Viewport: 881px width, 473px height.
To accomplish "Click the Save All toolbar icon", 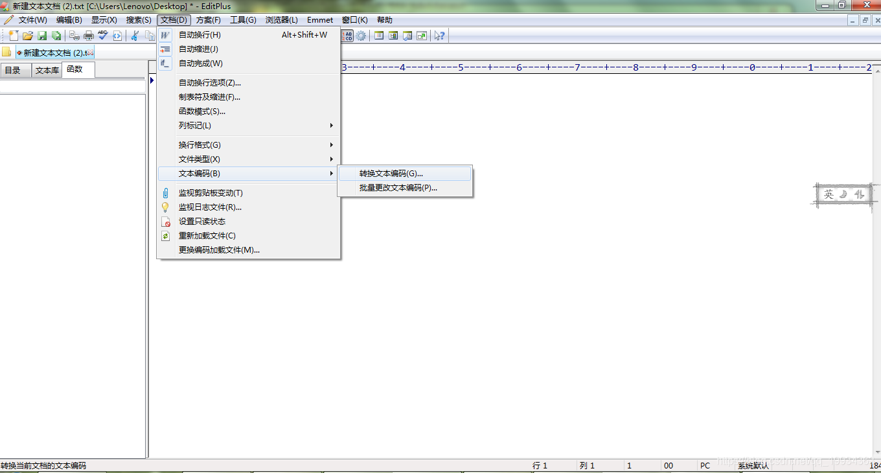I will 57,36.
